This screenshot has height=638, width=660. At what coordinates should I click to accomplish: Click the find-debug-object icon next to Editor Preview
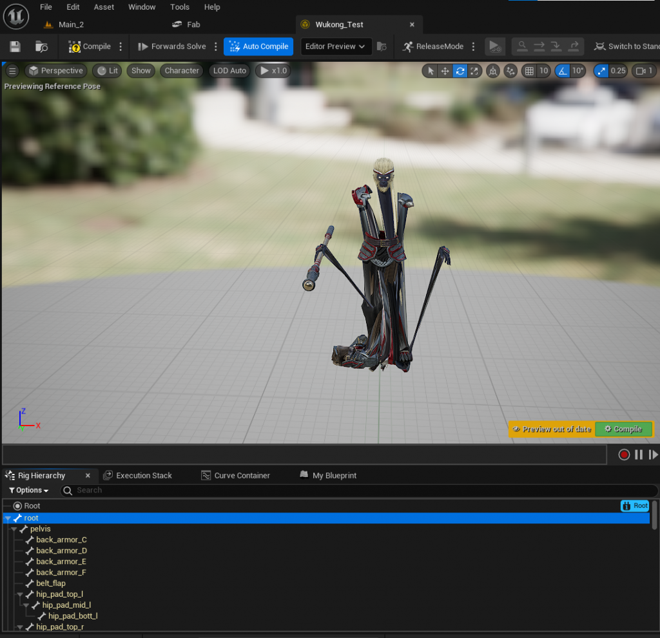click(382, 46)
